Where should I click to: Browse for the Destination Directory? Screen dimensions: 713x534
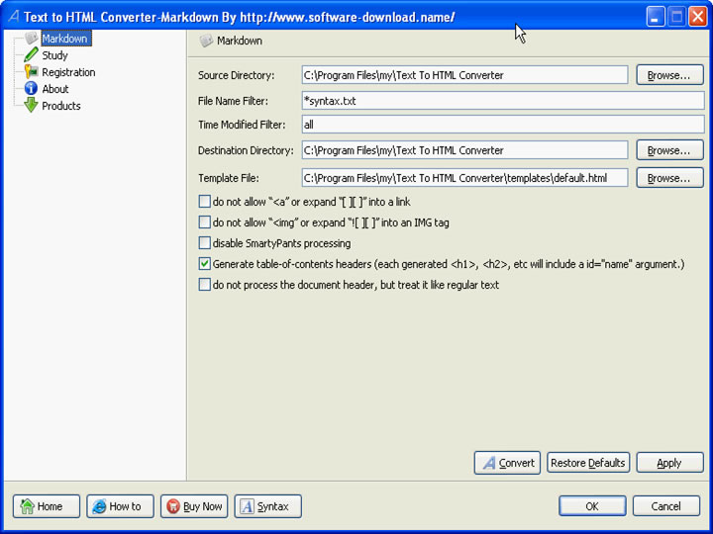click(669, 150)
